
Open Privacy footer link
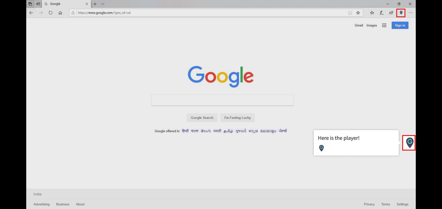[x=369, y=204]
